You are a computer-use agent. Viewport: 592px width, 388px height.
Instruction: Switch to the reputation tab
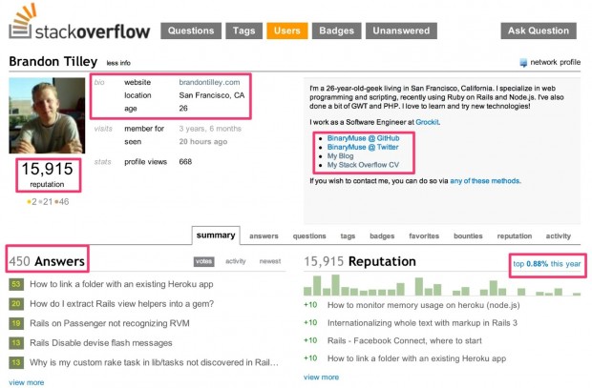tap(515, 236)
